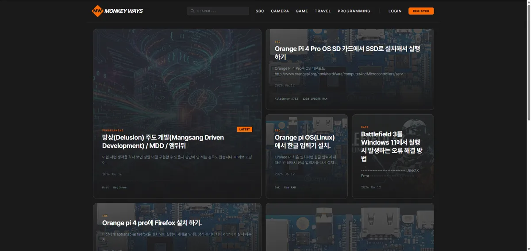Screen dimensions: 531x251
Task: Open the SBC menu item
Action: (260, 11)
